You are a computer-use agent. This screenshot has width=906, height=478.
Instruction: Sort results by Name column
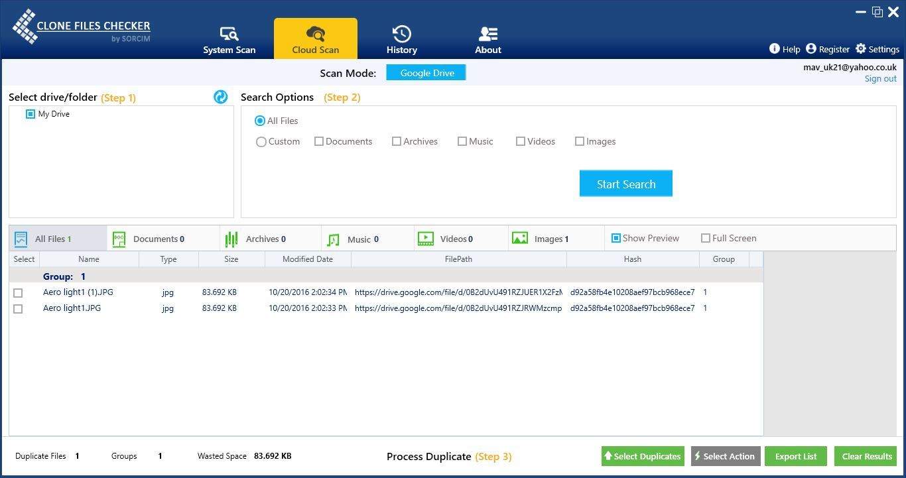point(89,259)
